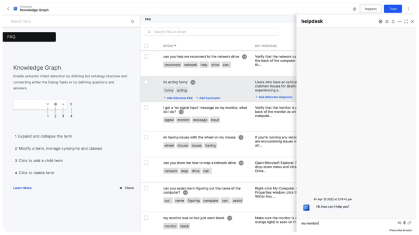Toggle the select-all checkbox beside INTENT header

click(x=146, y=46)
